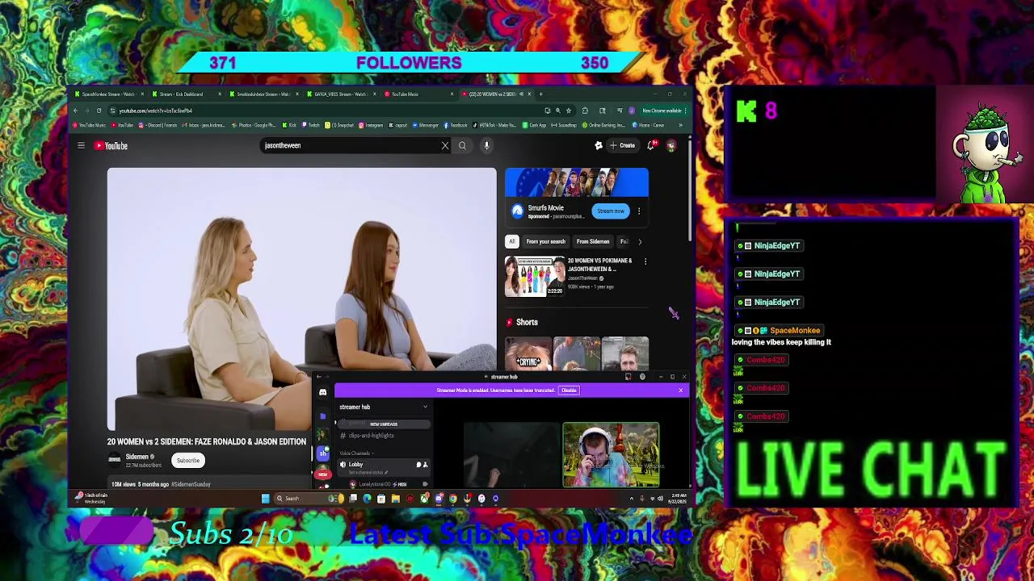This screenshot has width=1034, height=581.
Task: Expand streamer hub server dropdown
Action: pos(425,407)
